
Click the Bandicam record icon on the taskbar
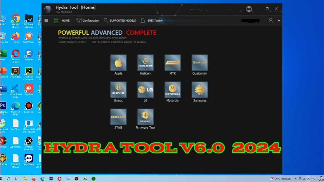[76, 179]
